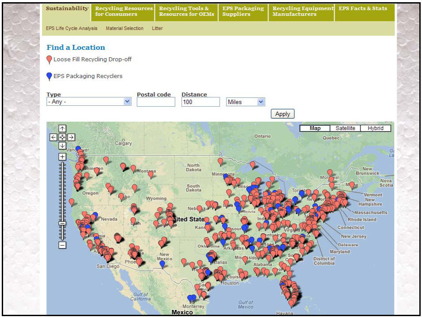Click the blue EPS Packaging Recyclers legend pin
422x317 pixels.
tap(49, 76)
